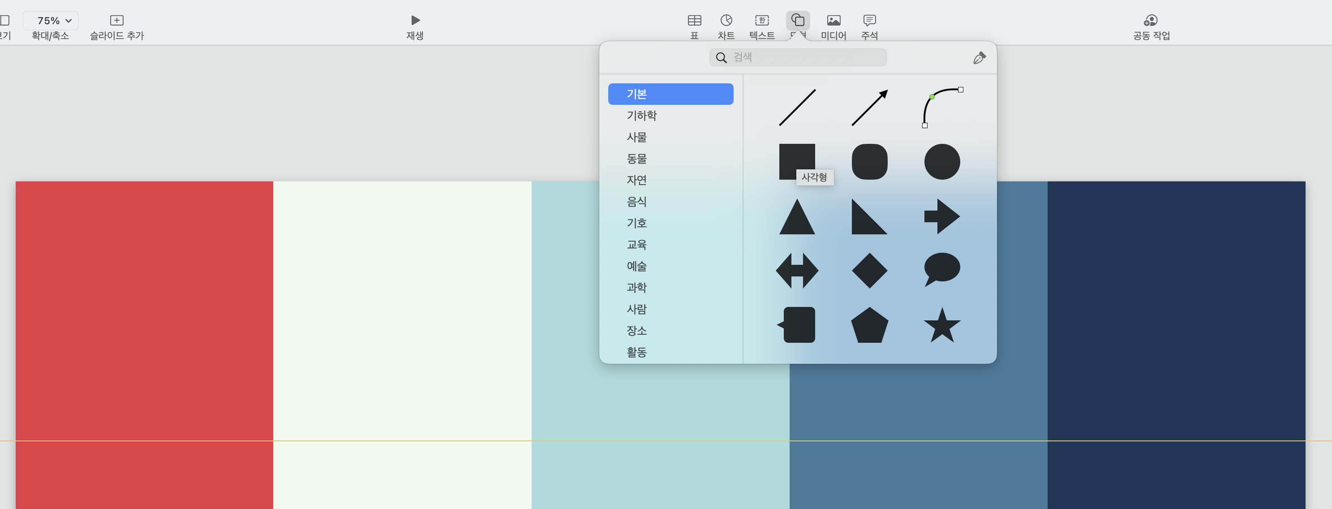Open the 과학 shape category
The width and height of the screenshot is (1332, 509).
636,288
